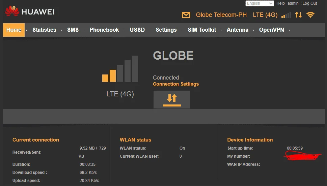Click the Received/Sent label
327x186 pixels.
tap(27, 152)
